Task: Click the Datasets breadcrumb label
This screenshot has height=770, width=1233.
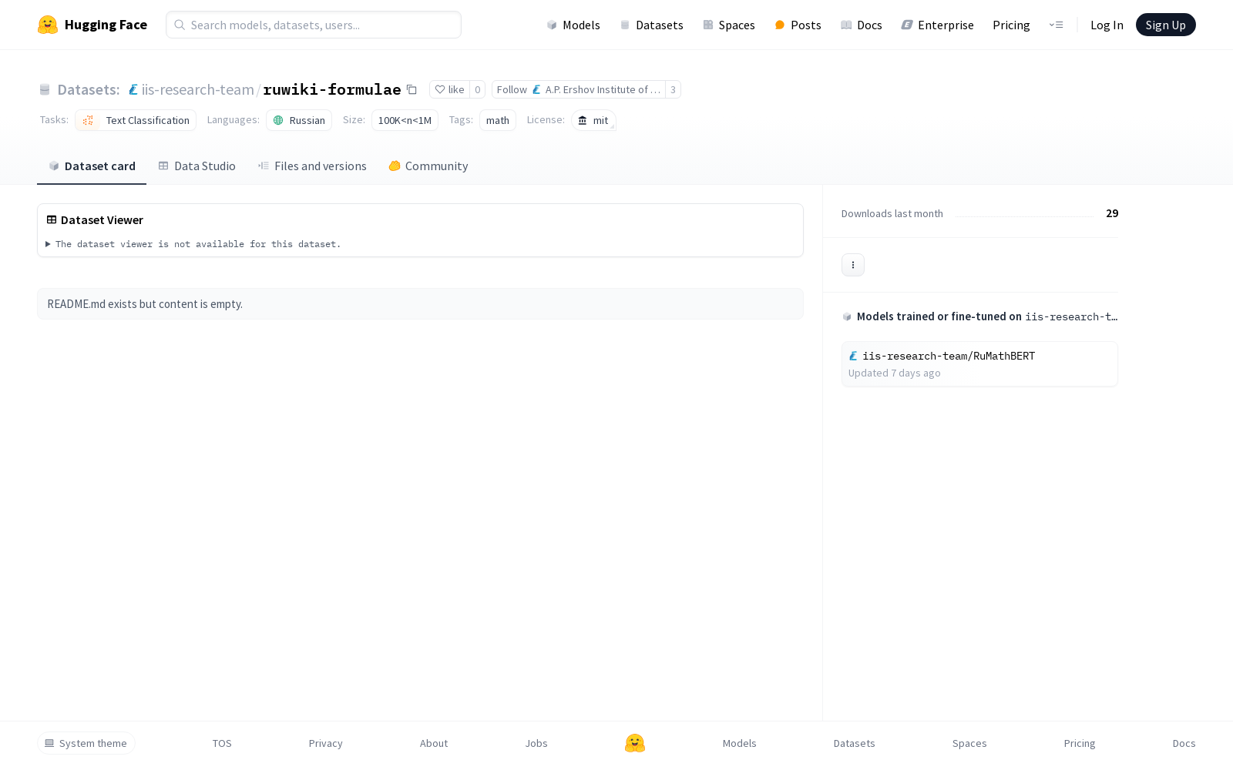Action: (x=89, y=89)
